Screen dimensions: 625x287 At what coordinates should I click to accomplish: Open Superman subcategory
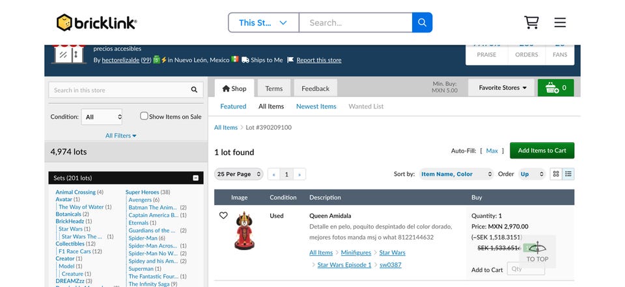(x=141, y=269)
